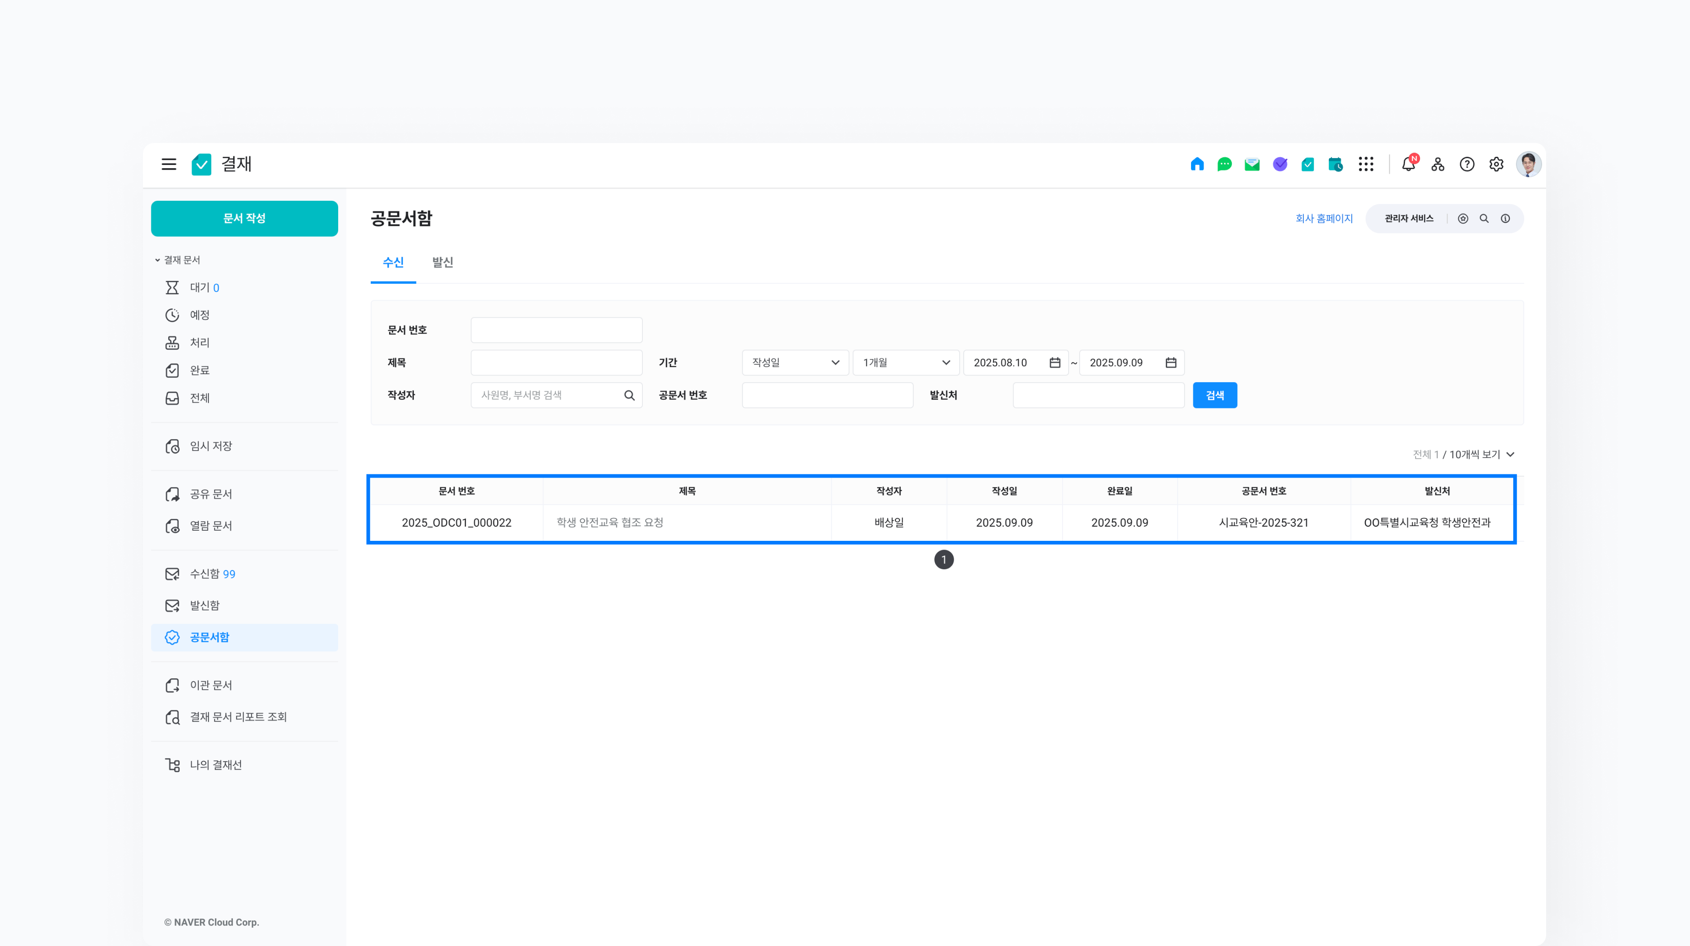Open the settings gear icon
The image size is (1690, 946).
click(x=1496, y=164)
